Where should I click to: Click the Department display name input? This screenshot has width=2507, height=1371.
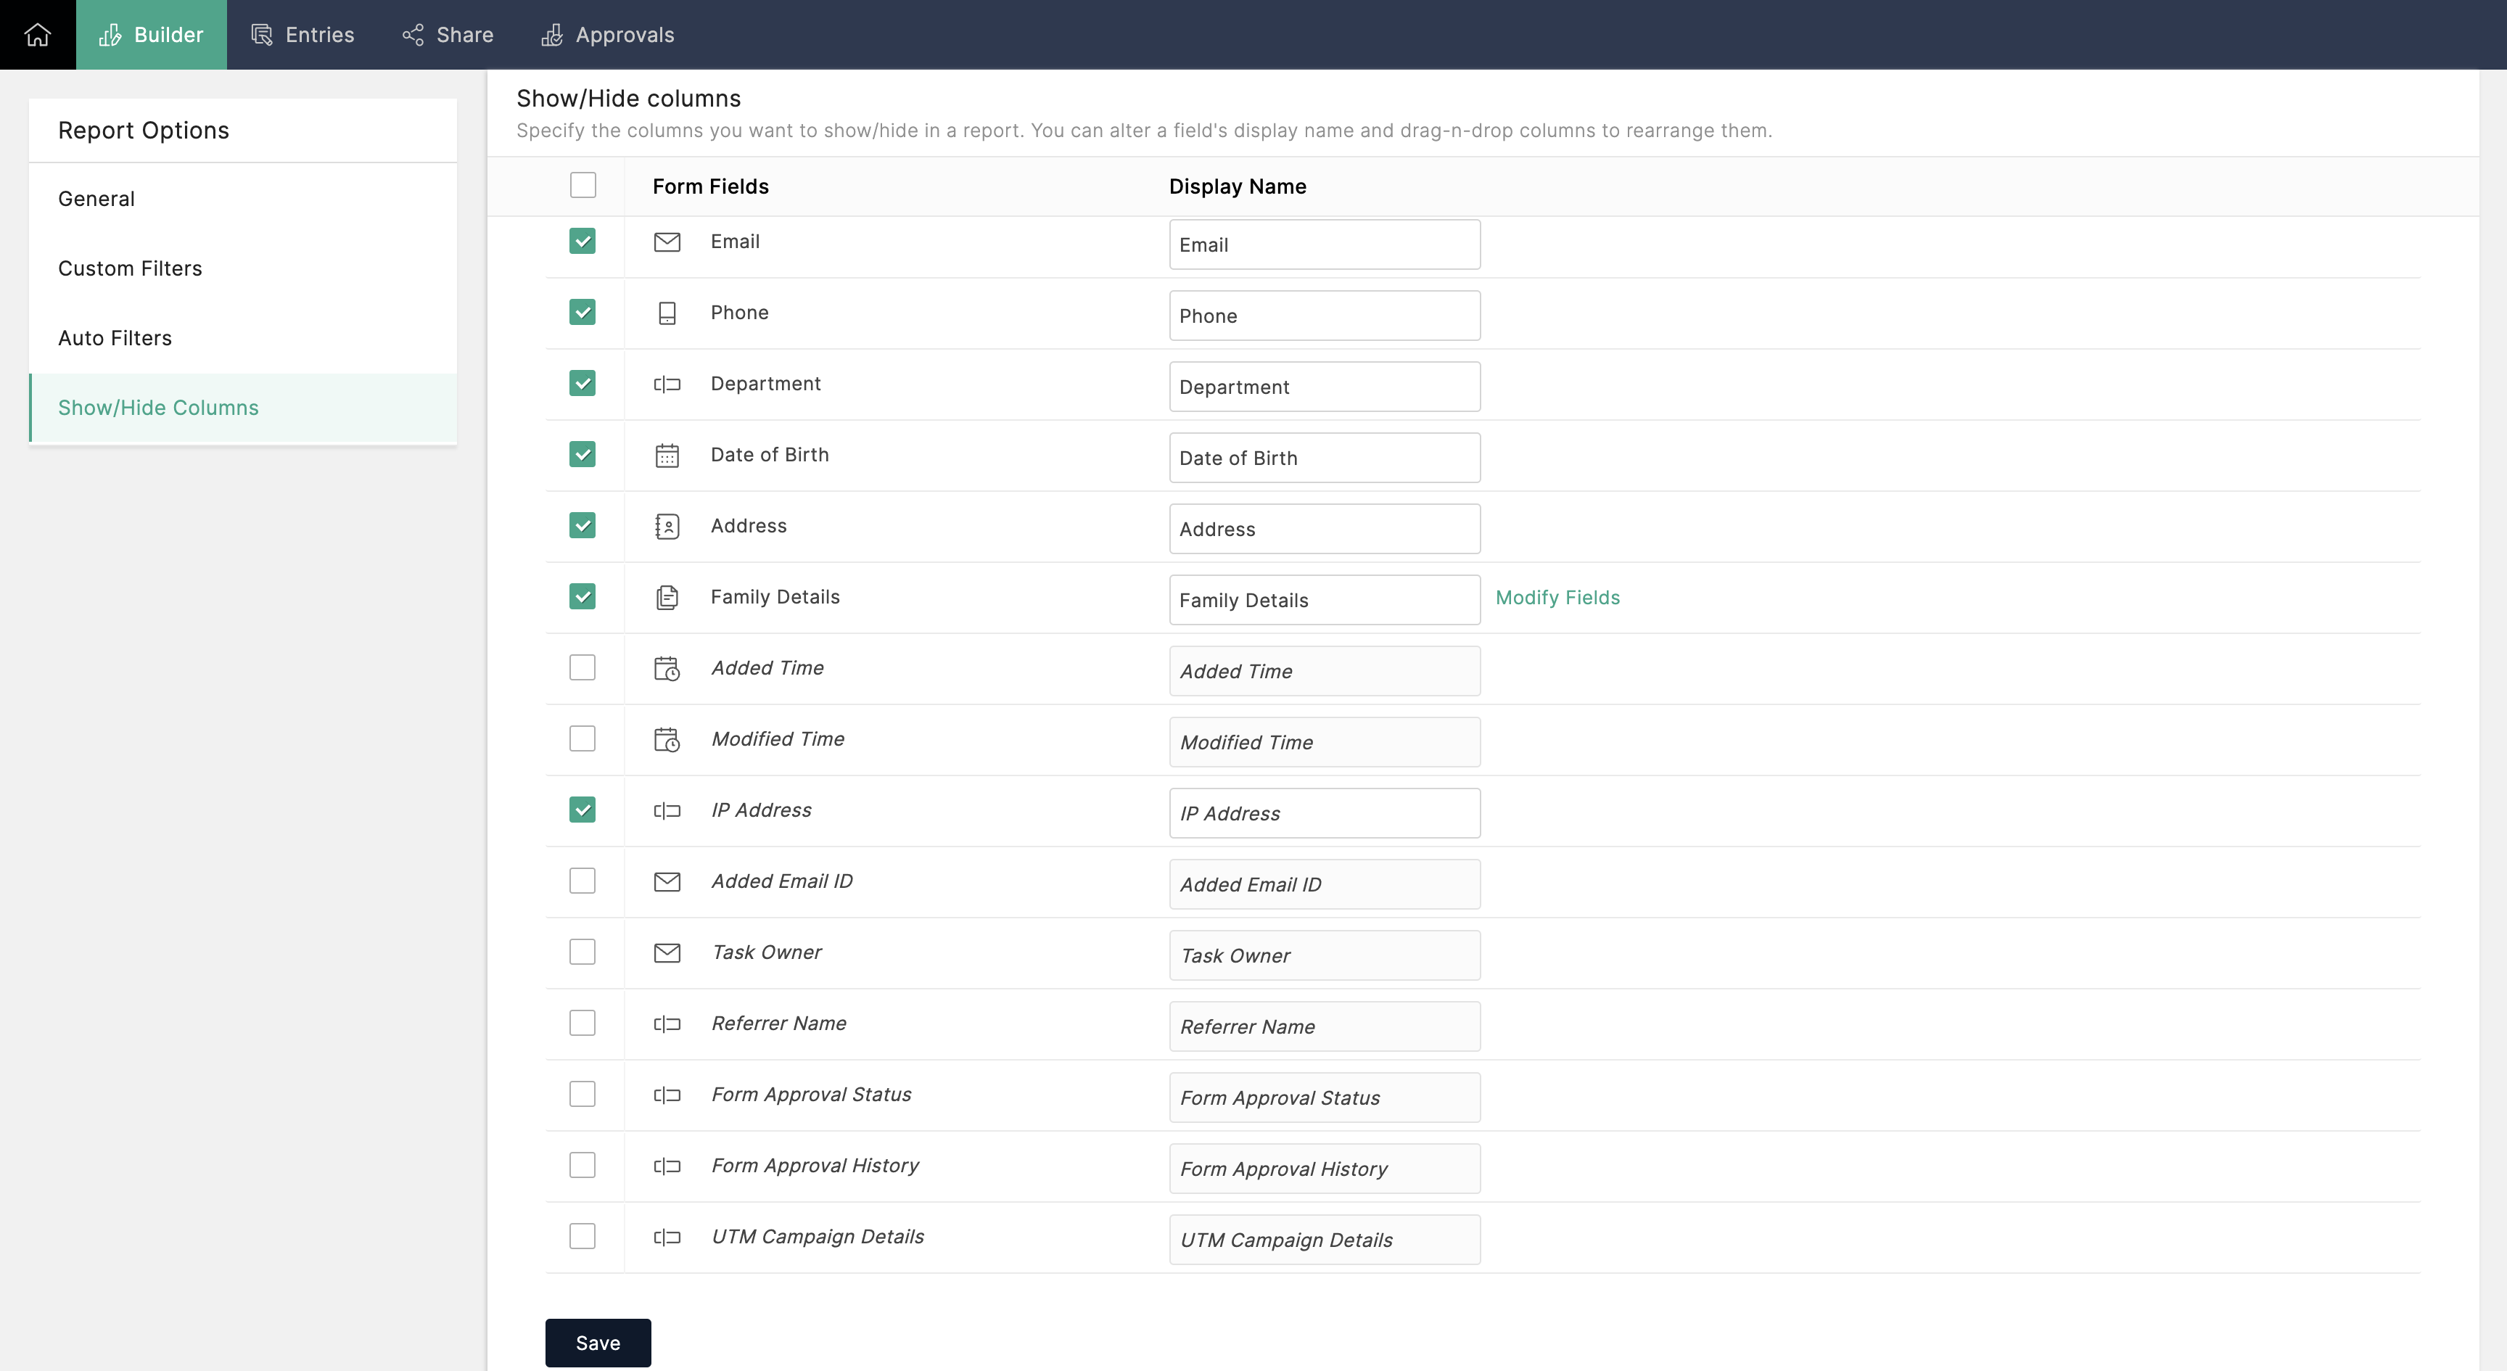point(1324,387)
